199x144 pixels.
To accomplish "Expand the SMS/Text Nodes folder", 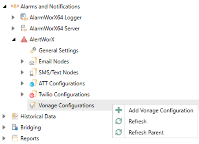I will click(x=22, y=72).
